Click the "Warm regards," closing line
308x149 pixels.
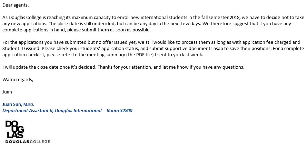pos(18,80)
